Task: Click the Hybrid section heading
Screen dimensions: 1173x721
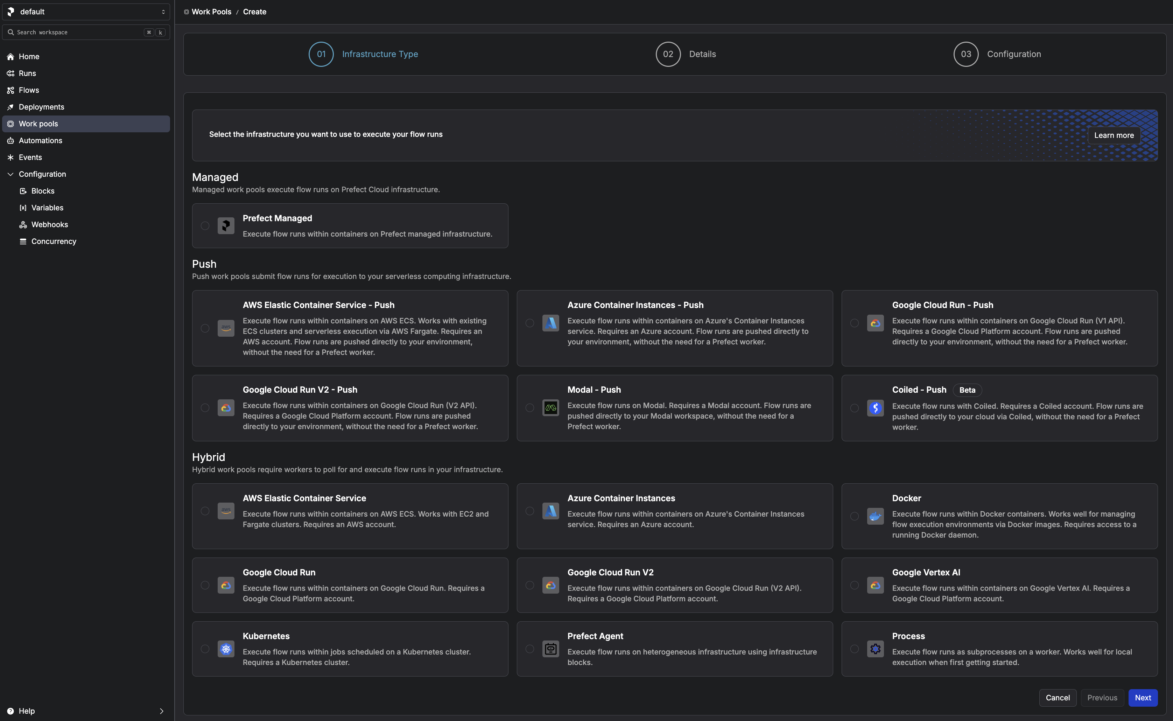Action: (208, 457)
